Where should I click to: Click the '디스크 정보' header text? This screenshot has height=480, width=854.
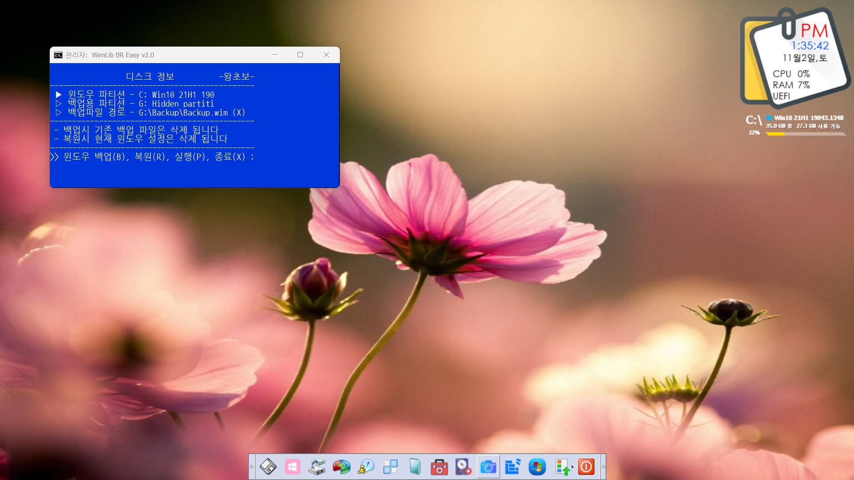pos(150,76)
